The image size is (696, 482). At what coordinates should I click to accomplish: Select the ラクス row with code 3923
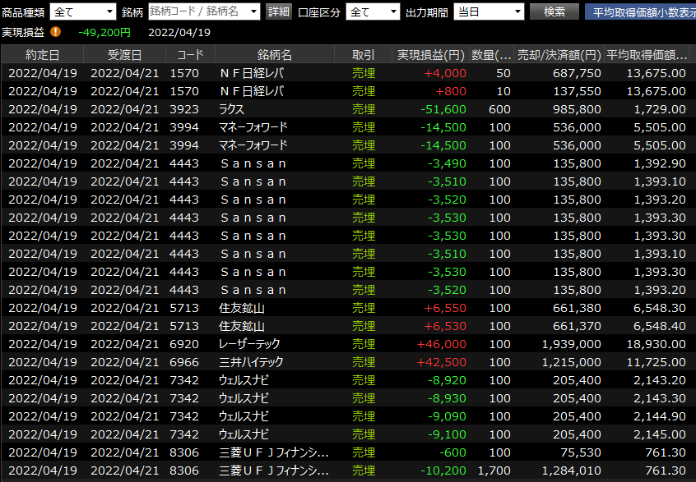point(274,109)
